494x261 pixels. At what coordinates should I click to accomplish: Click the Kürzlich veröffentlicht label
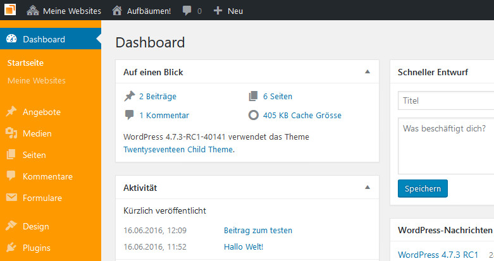tap(164, 210)
